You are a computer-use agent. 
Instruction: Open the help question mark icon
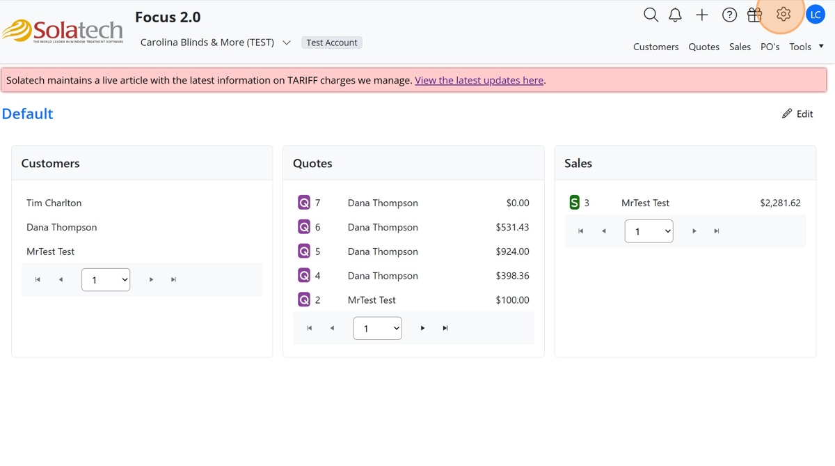click(729, 15)
